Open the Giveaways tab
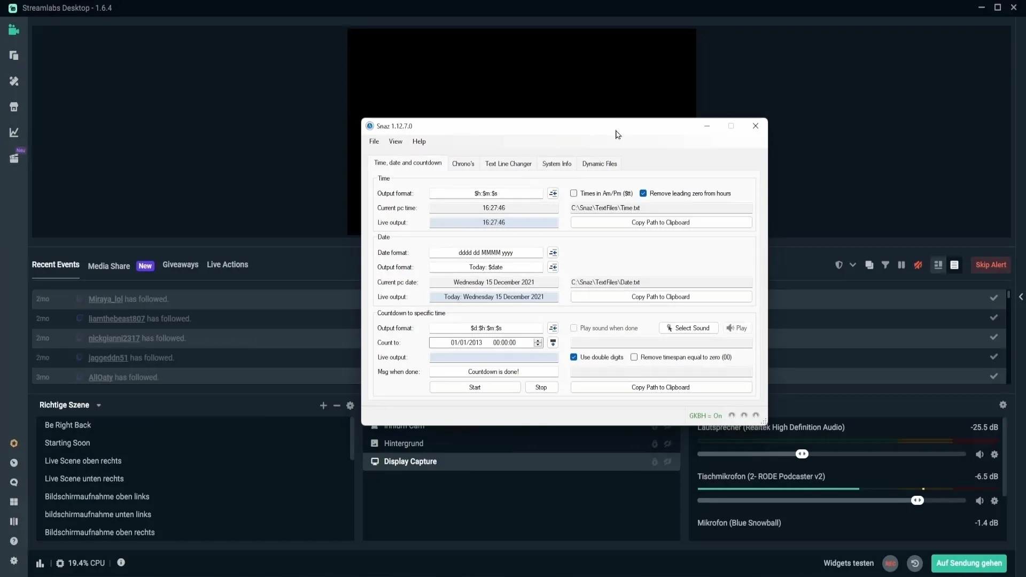This screenshot has height=577, width=1026. click(x=180, y=265)
